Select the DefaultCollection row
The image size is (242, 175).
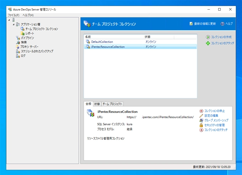[x=141, y=42]
